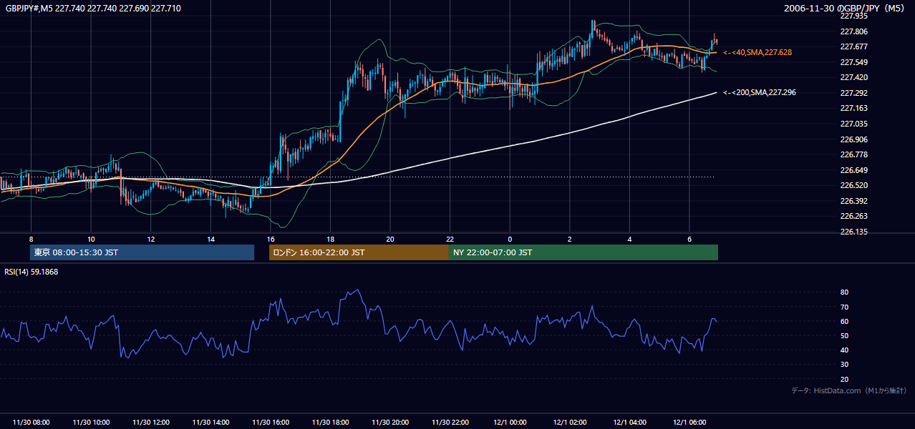Click the 11/30 10:00 time axis label
Viewport: 915px width, 429px height.
click(x=91, y=423)
